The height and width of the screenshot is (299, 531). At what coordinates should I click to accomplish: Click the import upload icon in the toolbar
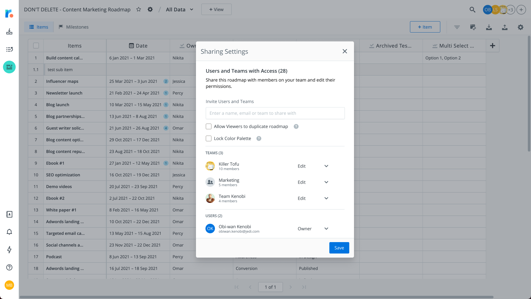tap(504, 27)
